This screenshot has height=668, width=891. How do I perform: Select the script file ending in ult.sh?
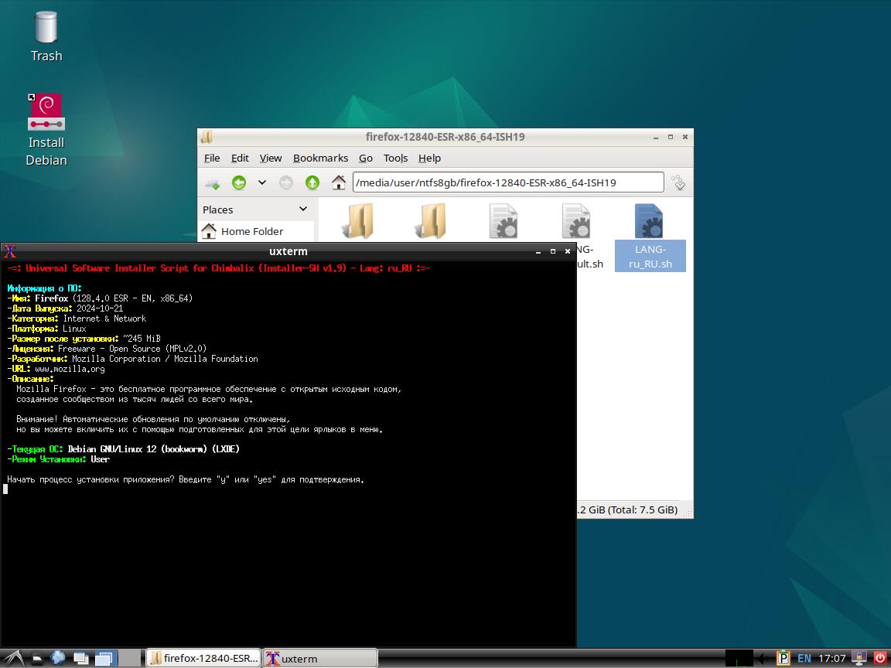[577, 222]
